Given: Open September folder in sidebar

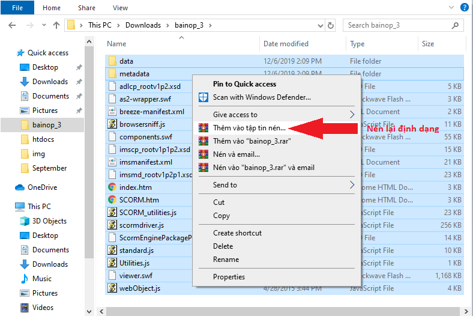Looking at the screenshot, I should (49, 168).
